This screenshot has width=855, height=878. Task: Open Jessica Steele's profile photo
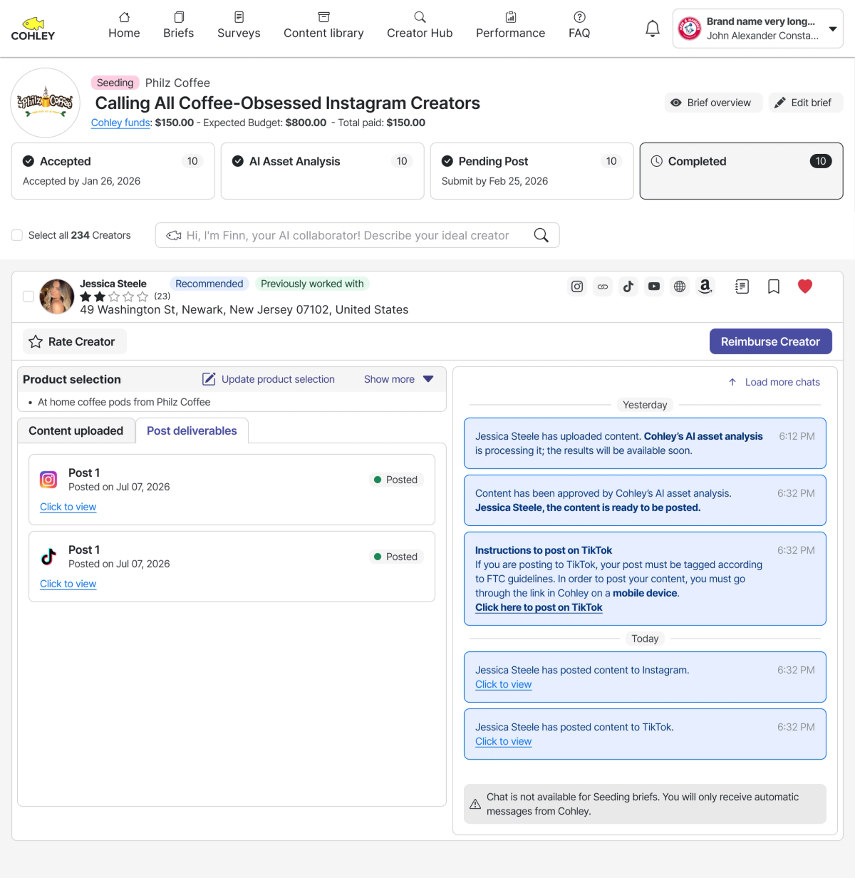pyautogui.click(x=57, y=296)
